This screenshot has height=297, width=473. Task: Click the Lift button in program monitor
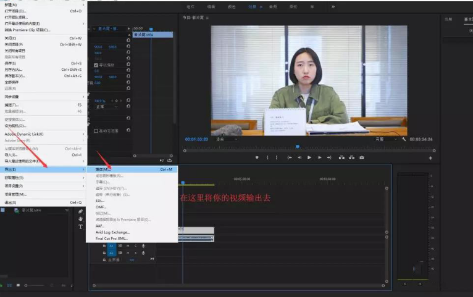341,157
